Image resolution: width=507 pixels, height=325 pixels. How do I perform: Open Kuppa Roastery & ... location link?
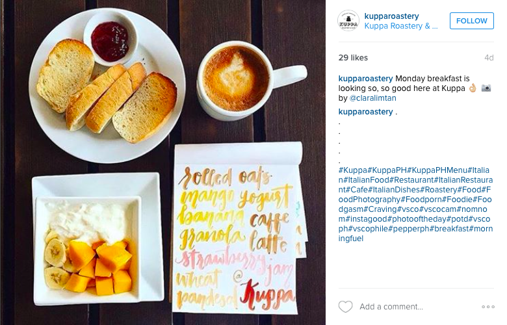(x=401, y=26)
